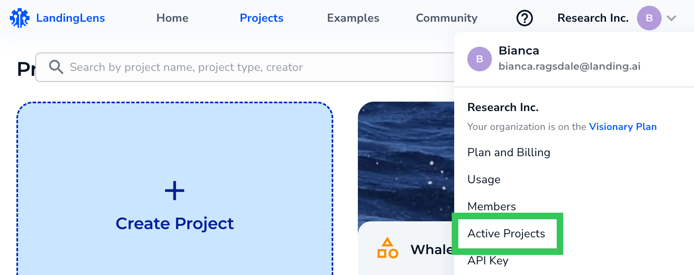Image resolution: width=694 pixels, height=275 pixels.
Task: Click the Bianca user name text
Action: (519, 50)
